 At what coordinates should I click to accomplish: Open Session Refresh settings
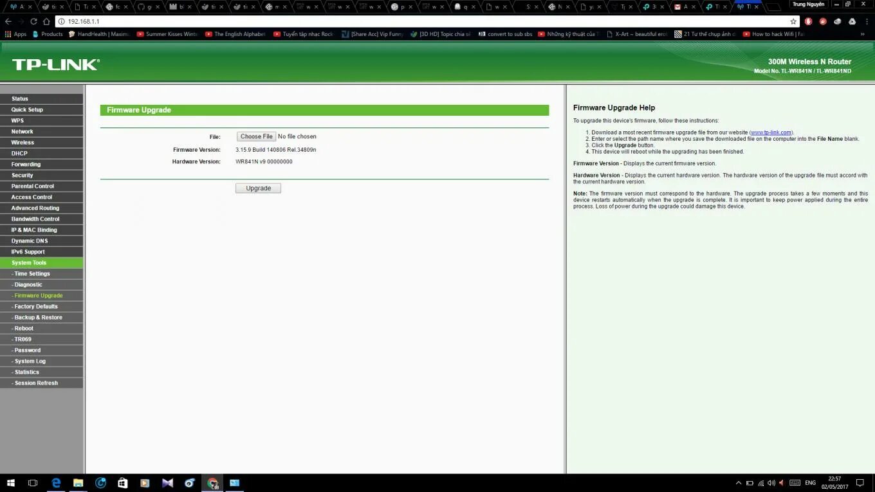pyautogui.click(x=42, y=383)
